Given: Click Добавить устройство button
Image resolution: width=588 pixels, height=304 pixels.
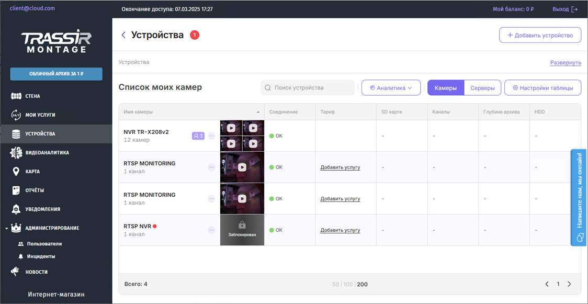Looking at the screenshot, I should click(x=540, y=36).
